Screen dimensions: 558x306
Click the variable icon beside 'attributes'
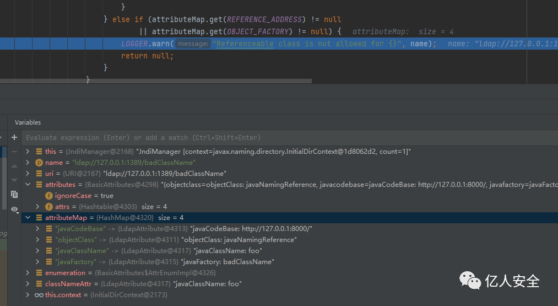click(x=39, y=185)
